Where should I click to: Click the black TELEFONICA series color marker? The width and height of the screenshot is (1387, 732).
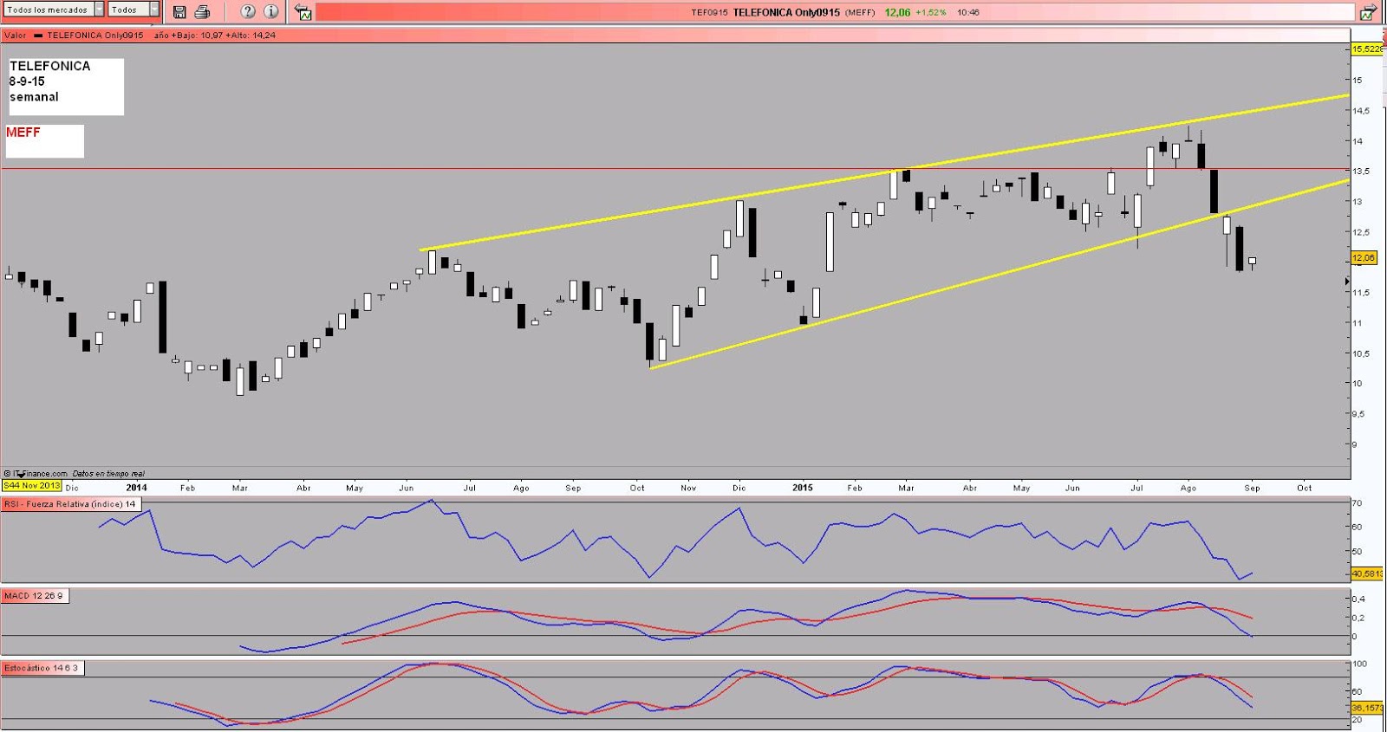[x=38, y=36]
